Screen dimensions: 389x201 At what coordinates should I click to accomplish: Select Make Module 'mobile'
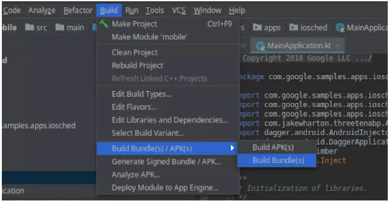click(168, 37)
